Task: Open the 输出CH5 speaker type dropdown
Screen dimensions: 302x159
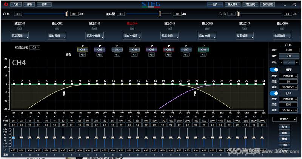Action: (169, 36)
